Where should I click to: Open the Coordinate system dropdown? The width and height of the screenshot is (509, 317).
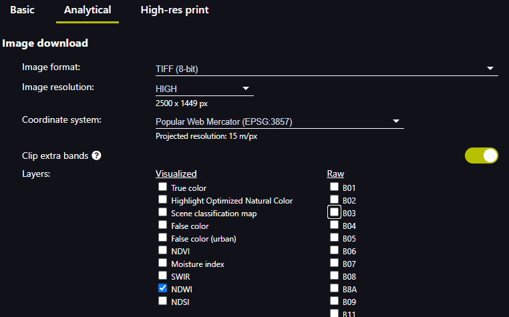click(x=279, y=121)
